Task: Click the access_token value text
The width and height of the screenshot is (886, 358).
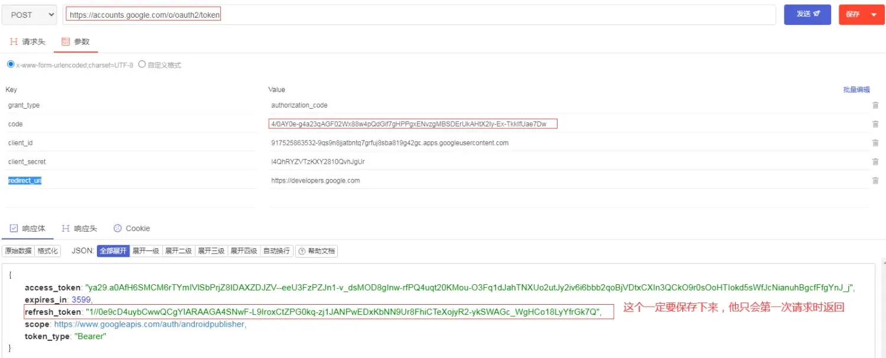Action: pos(470,288)
